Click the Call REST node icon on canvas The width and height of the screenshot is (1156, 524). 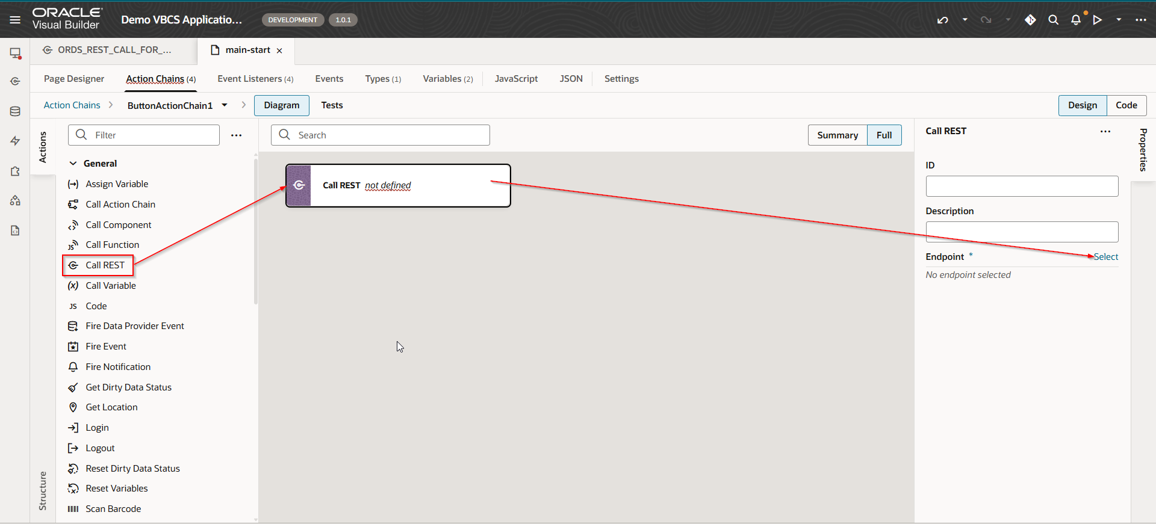[x=299, y=185]
